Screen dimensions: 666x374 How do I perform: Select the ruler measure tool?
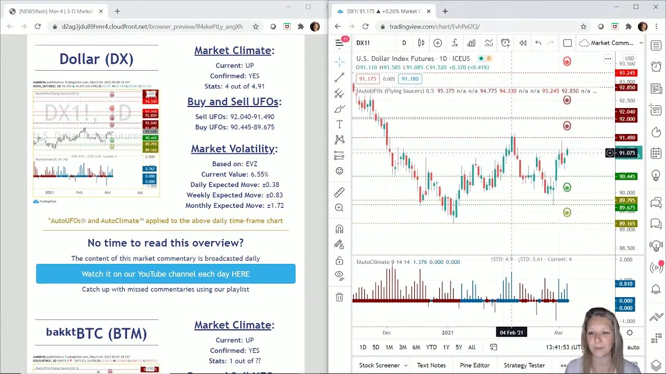pos(339,192)
